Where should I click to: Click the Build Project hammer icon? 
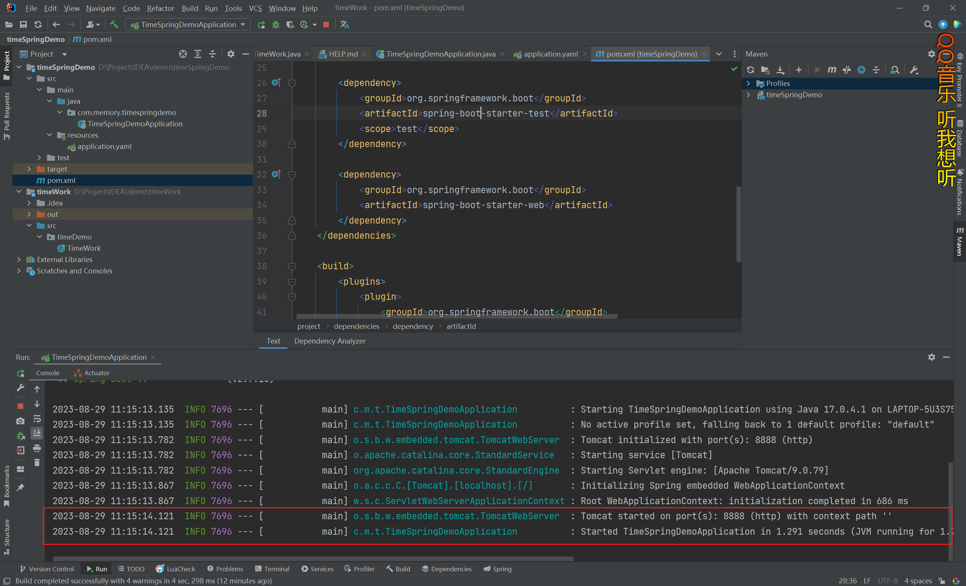114,25
